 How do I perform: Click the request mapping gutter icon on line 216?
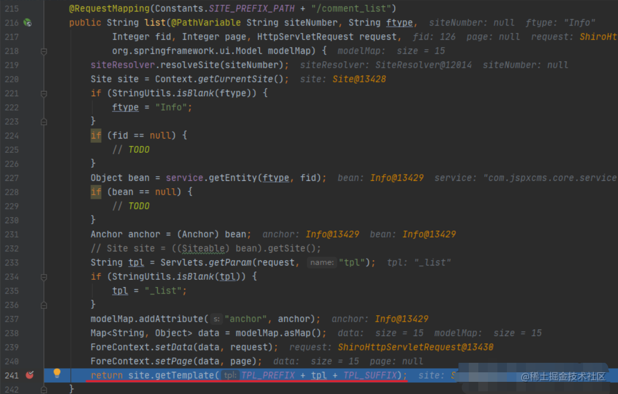point(28,22)
